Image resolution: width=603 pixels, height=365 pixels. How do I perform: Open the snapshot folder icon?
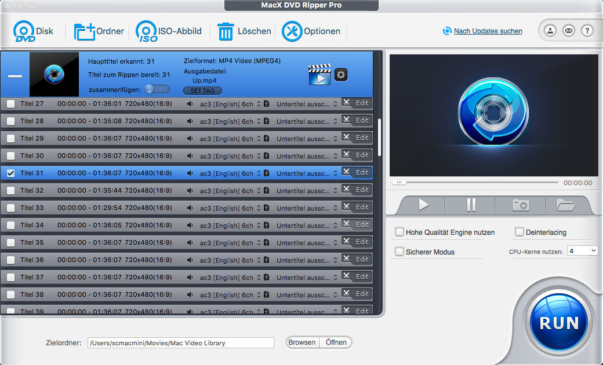(565, 205)
